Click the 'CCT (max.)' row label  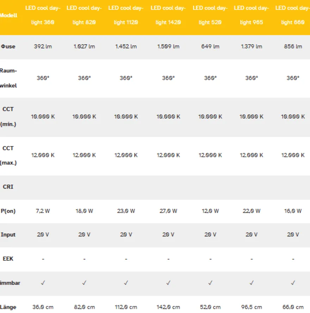pos(8,155)
